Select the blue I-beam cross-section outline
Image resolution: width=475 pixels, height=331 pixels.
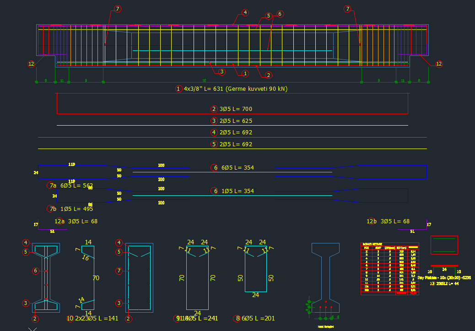pyautogui.click(x=325, y=275)
